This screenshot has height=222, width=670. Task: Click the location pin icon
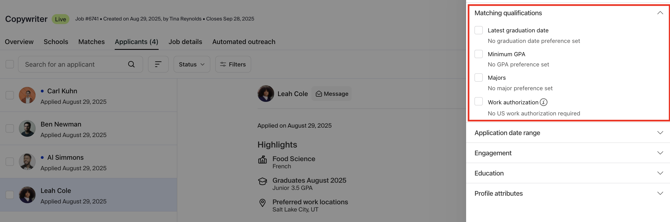tap(262, 203)
